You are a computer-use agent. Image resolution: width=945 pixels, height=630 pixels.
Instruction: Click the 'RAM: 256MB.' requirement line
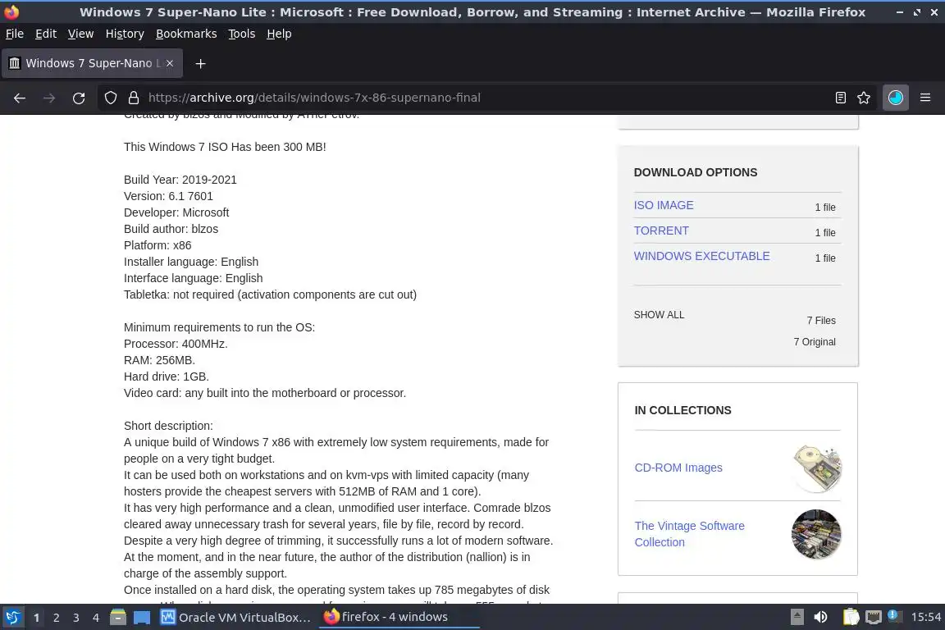coord(159,360)
